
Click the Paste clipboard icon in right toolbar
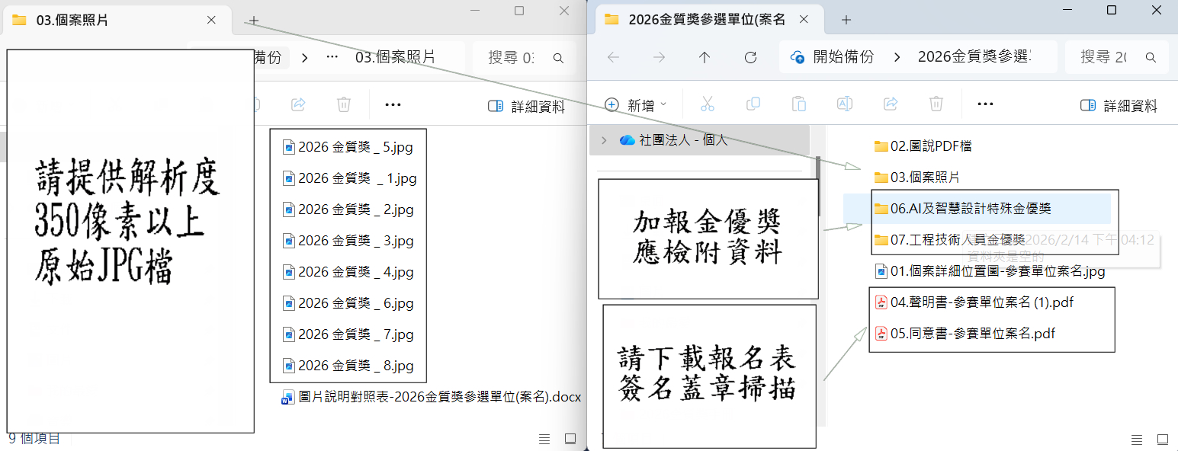[798, 104]
